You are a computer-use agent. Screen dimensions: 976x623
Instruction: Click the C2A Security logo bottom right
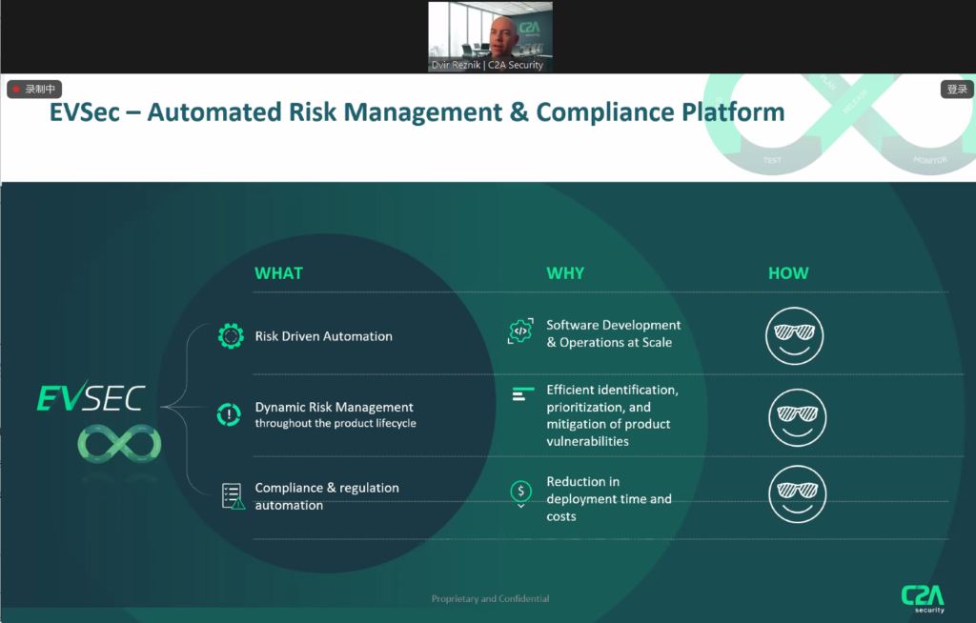point(923,598)
